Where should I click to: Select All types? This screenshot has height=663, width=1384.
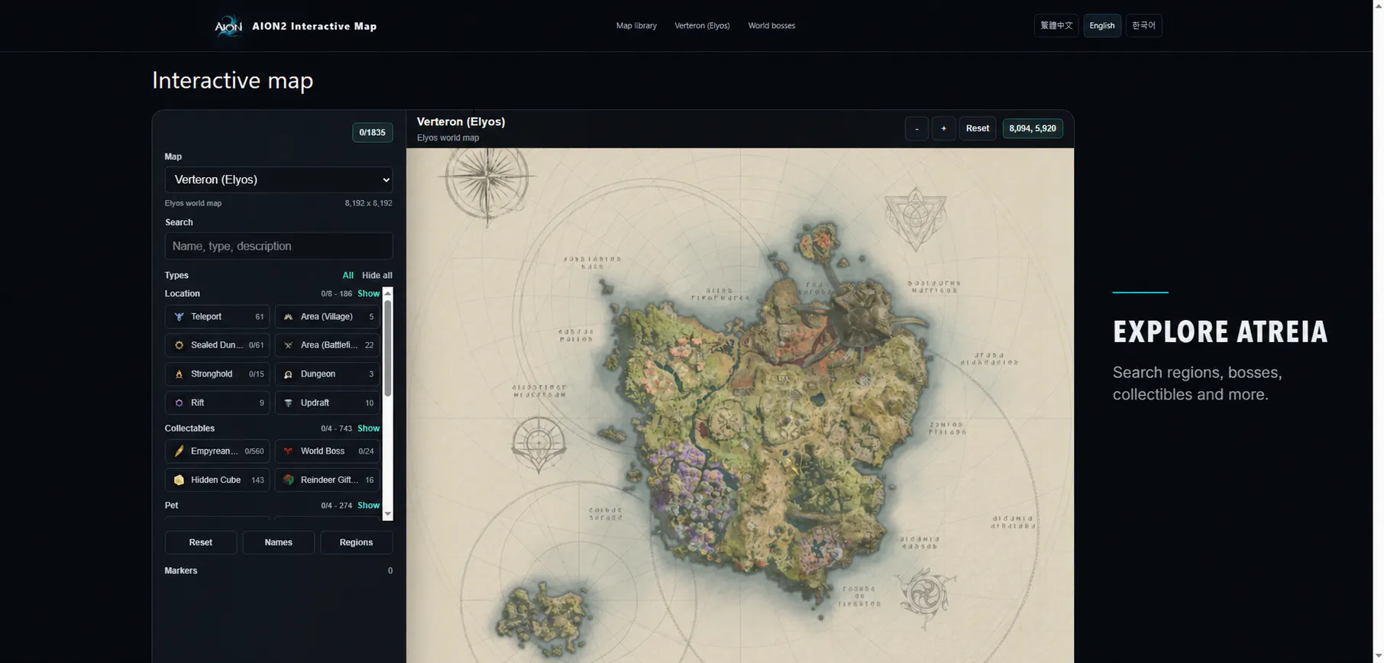348,275
